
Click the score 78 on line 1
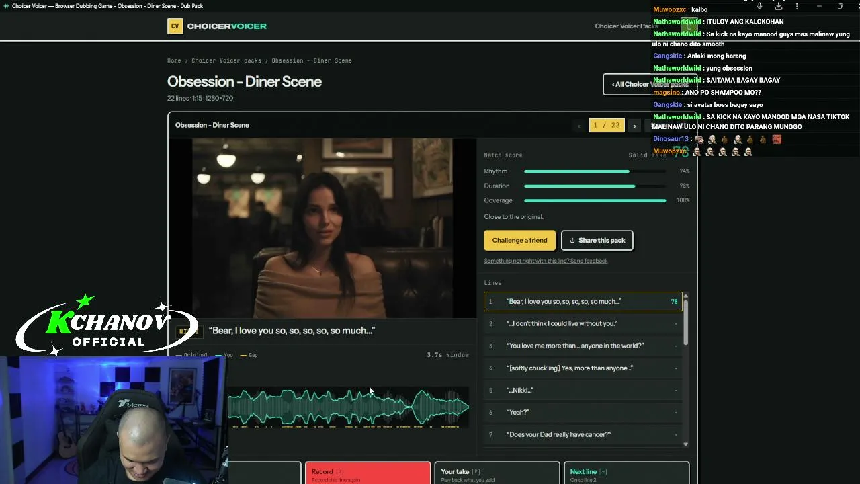coord(674,302)
